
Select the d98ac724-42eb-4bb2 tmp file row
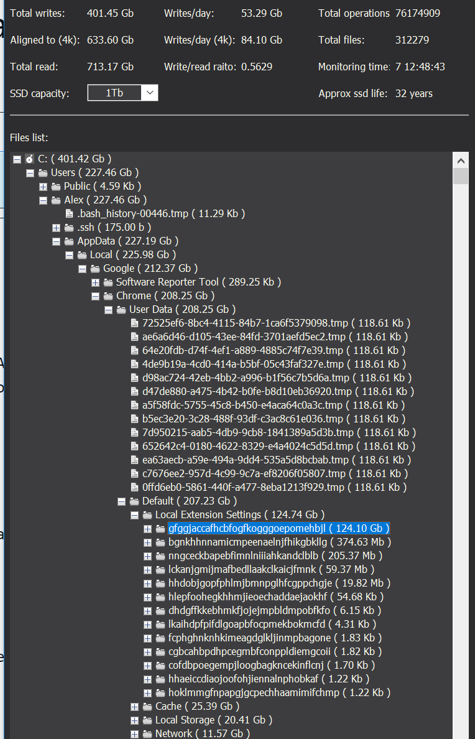277,378
